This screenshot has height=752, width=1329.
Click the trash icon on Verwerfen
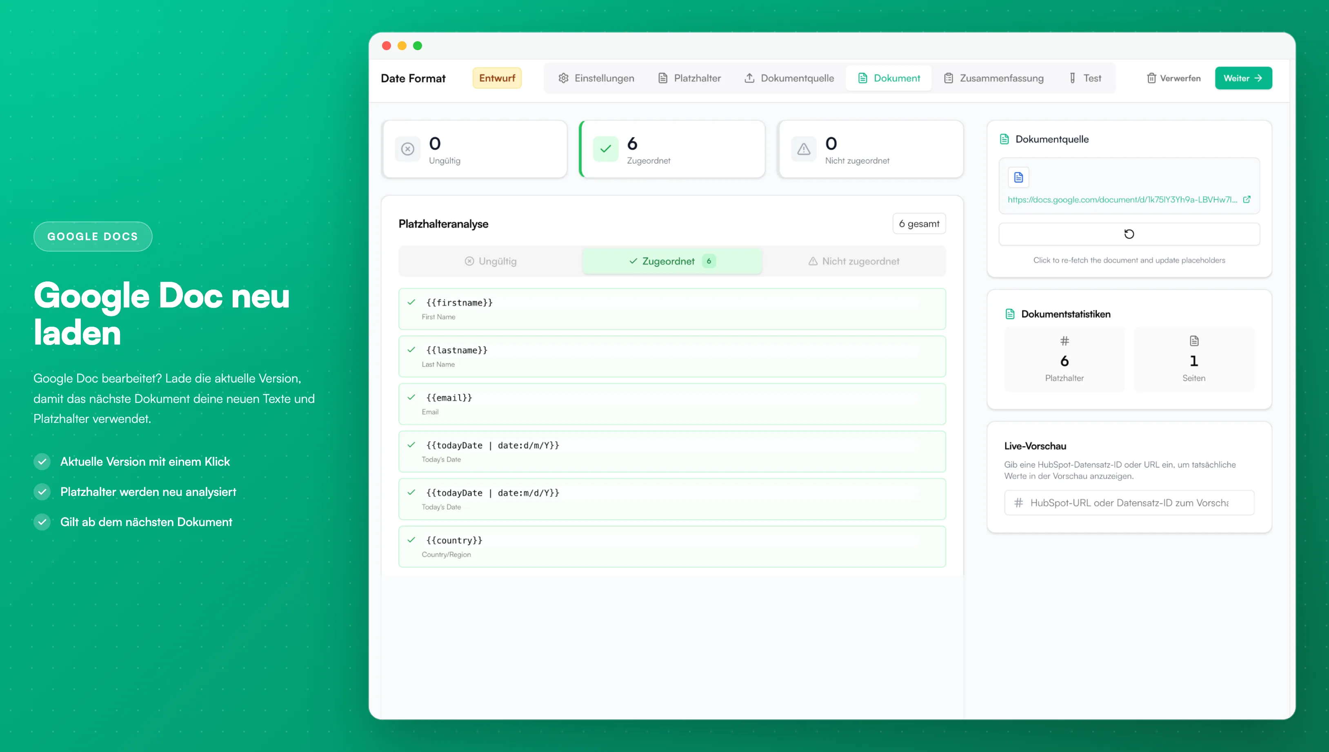point(1152,78)
